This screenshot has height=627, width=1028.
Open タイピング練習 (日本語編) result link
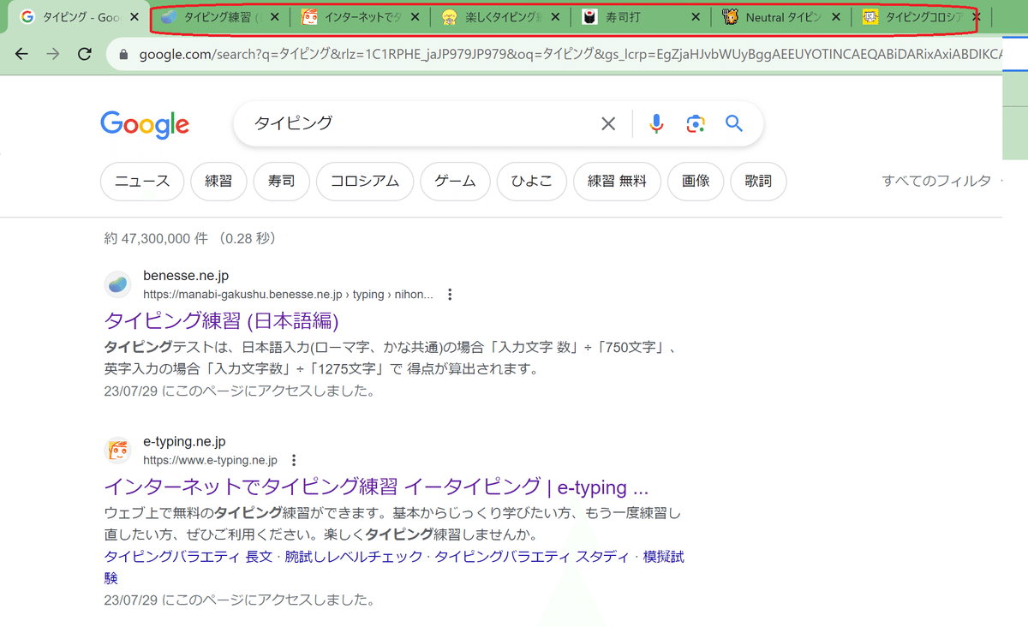(x=222, y=321)
